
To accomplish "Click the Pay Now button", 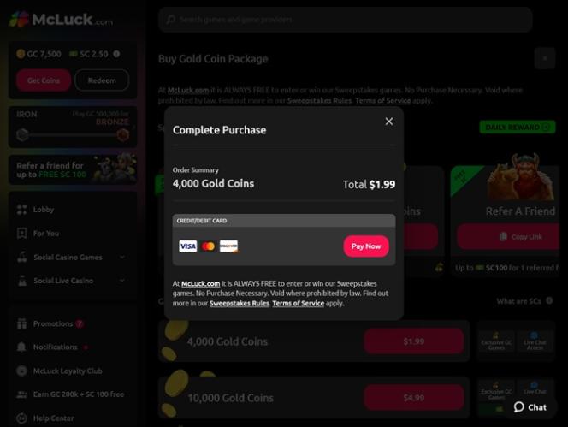I will point(366,246).
